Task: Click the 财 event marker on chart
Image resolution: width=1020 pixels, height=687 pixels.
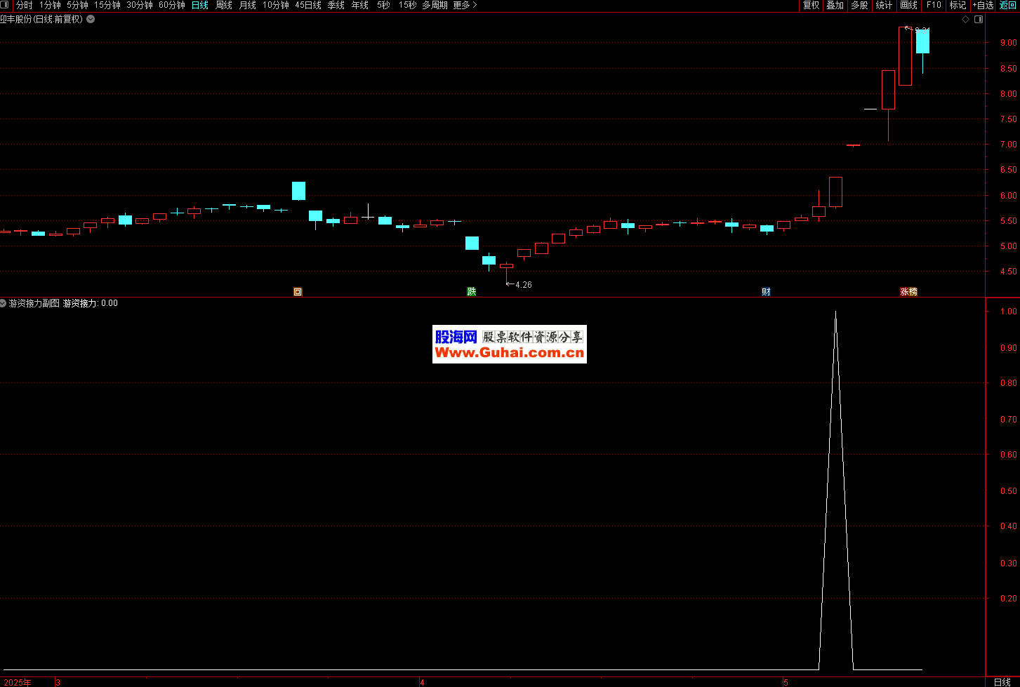Action: coord(767,292)
